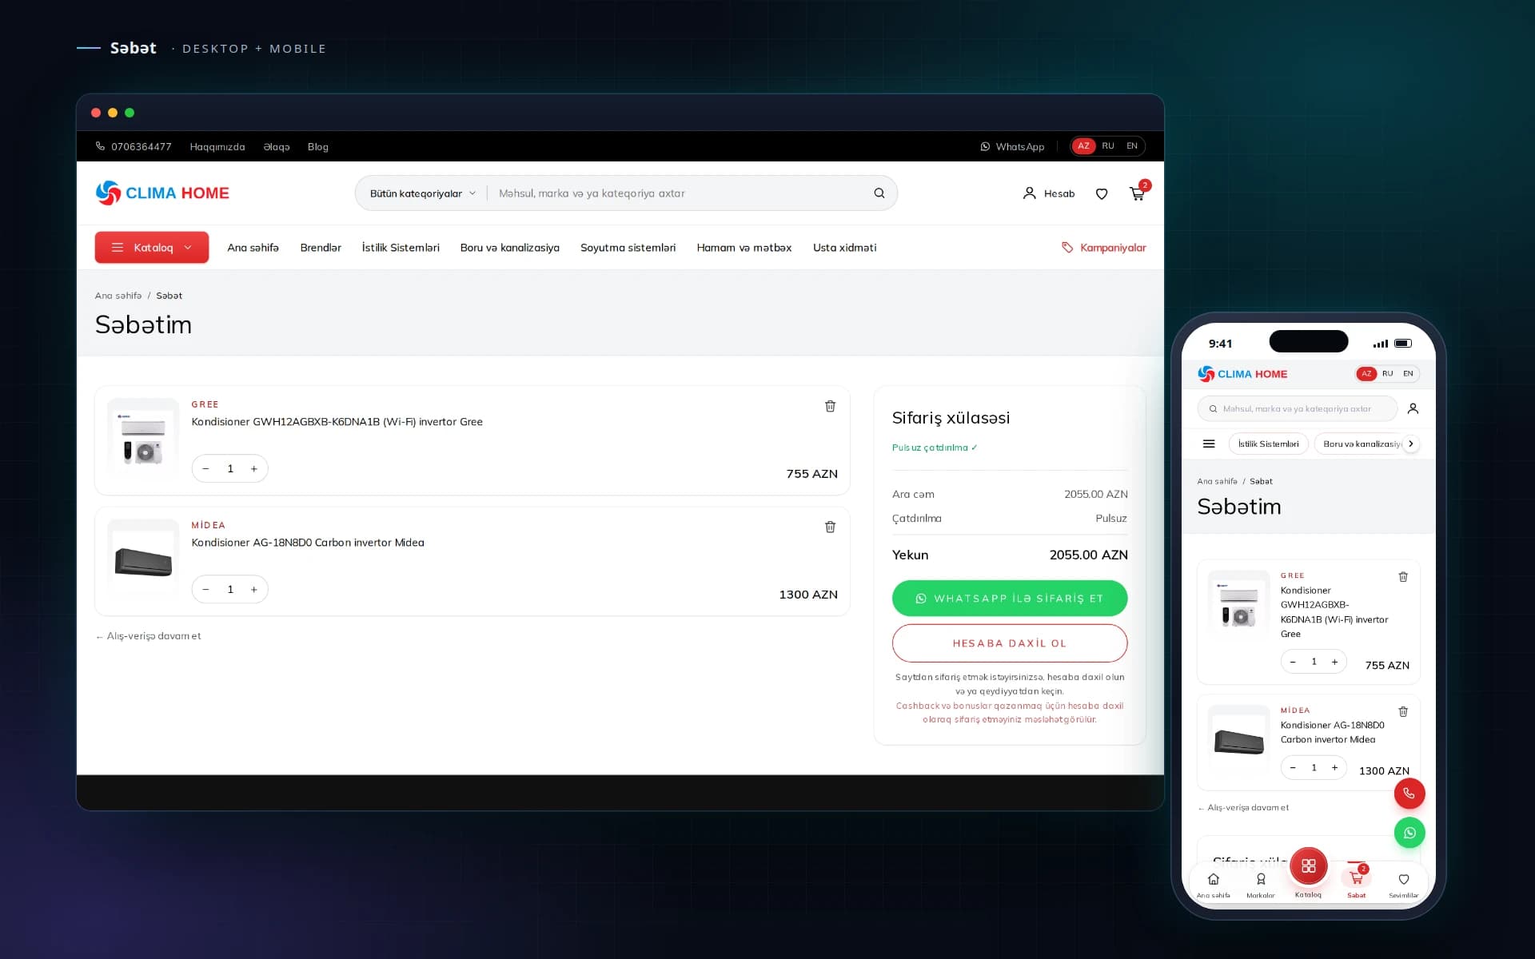Expand the Bütün kateqoriyalar dropdown

[x=422, y=193]
